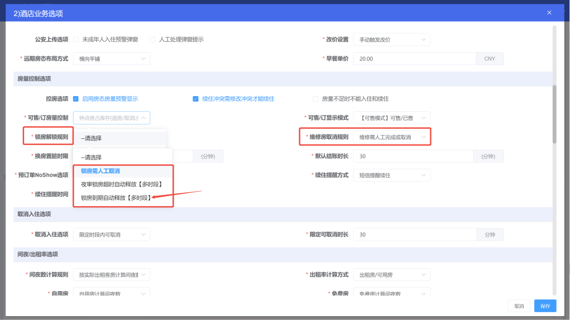Open the 出租率计算方式 dropdown
This screenshot has width=570, height=320.
pos(391,274)
